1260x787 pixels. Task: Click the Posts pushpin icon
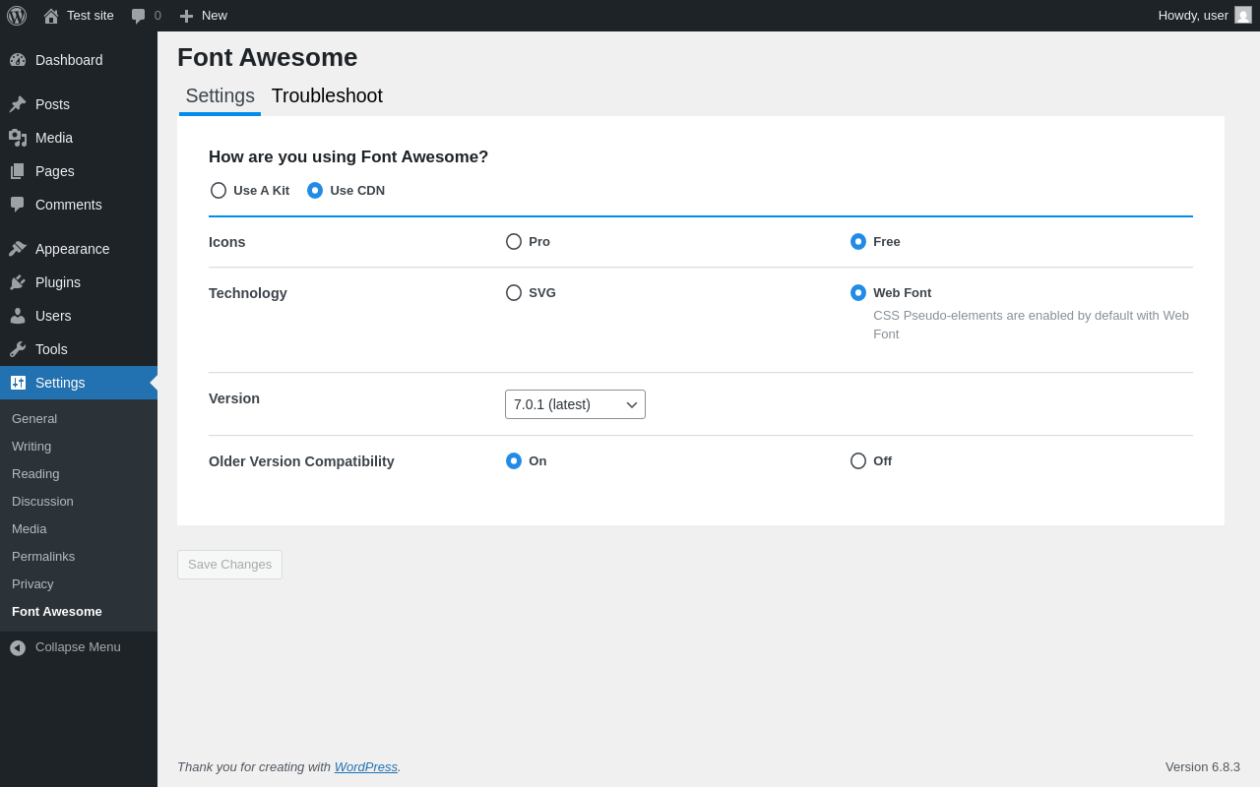(x=18, y=104)
